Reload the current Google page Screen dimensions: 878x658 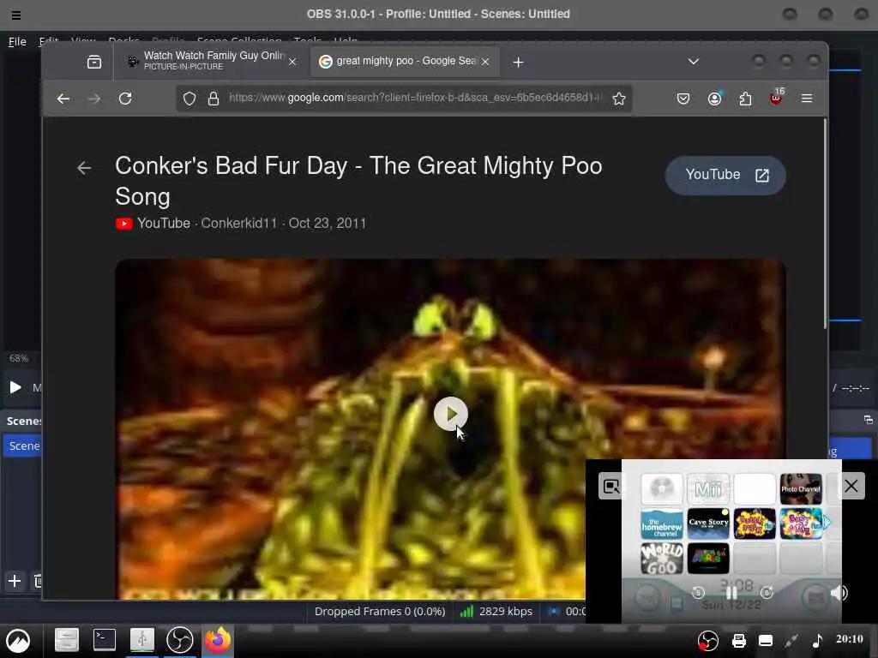tap(125, 99)
